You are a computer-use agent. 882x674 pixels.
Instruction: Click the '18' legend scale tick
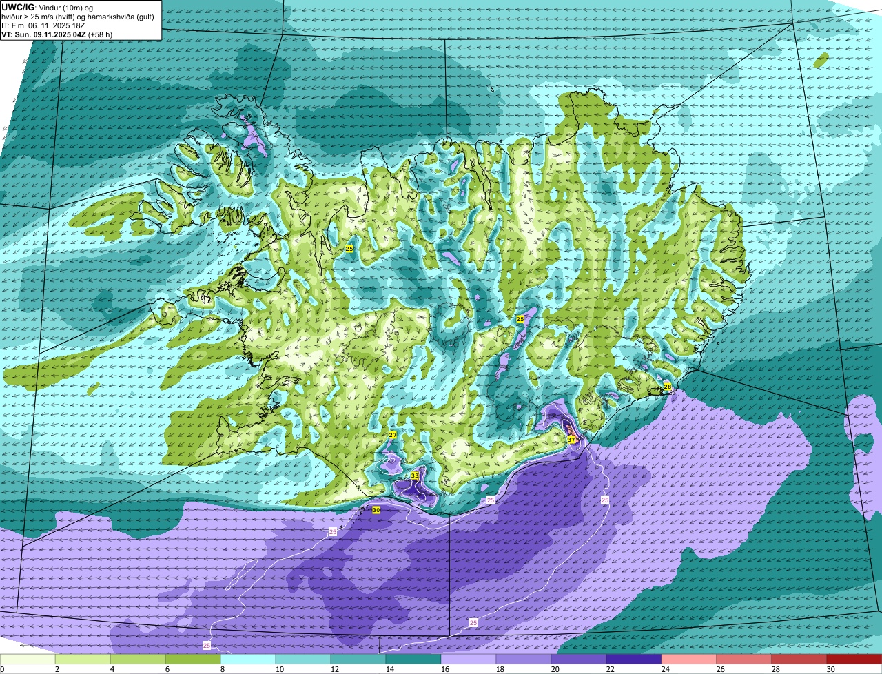click(x=500, y=669)
